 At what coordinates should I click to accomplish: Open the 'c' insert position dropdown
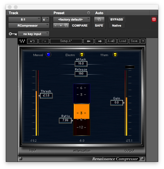[x=45, y=20]
